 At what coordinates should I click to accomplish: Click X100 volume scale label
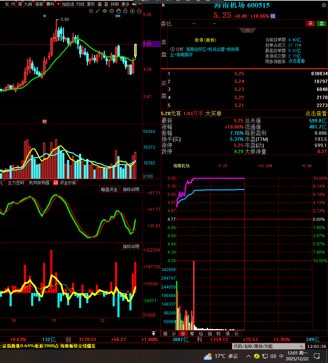tap(148, 176)
